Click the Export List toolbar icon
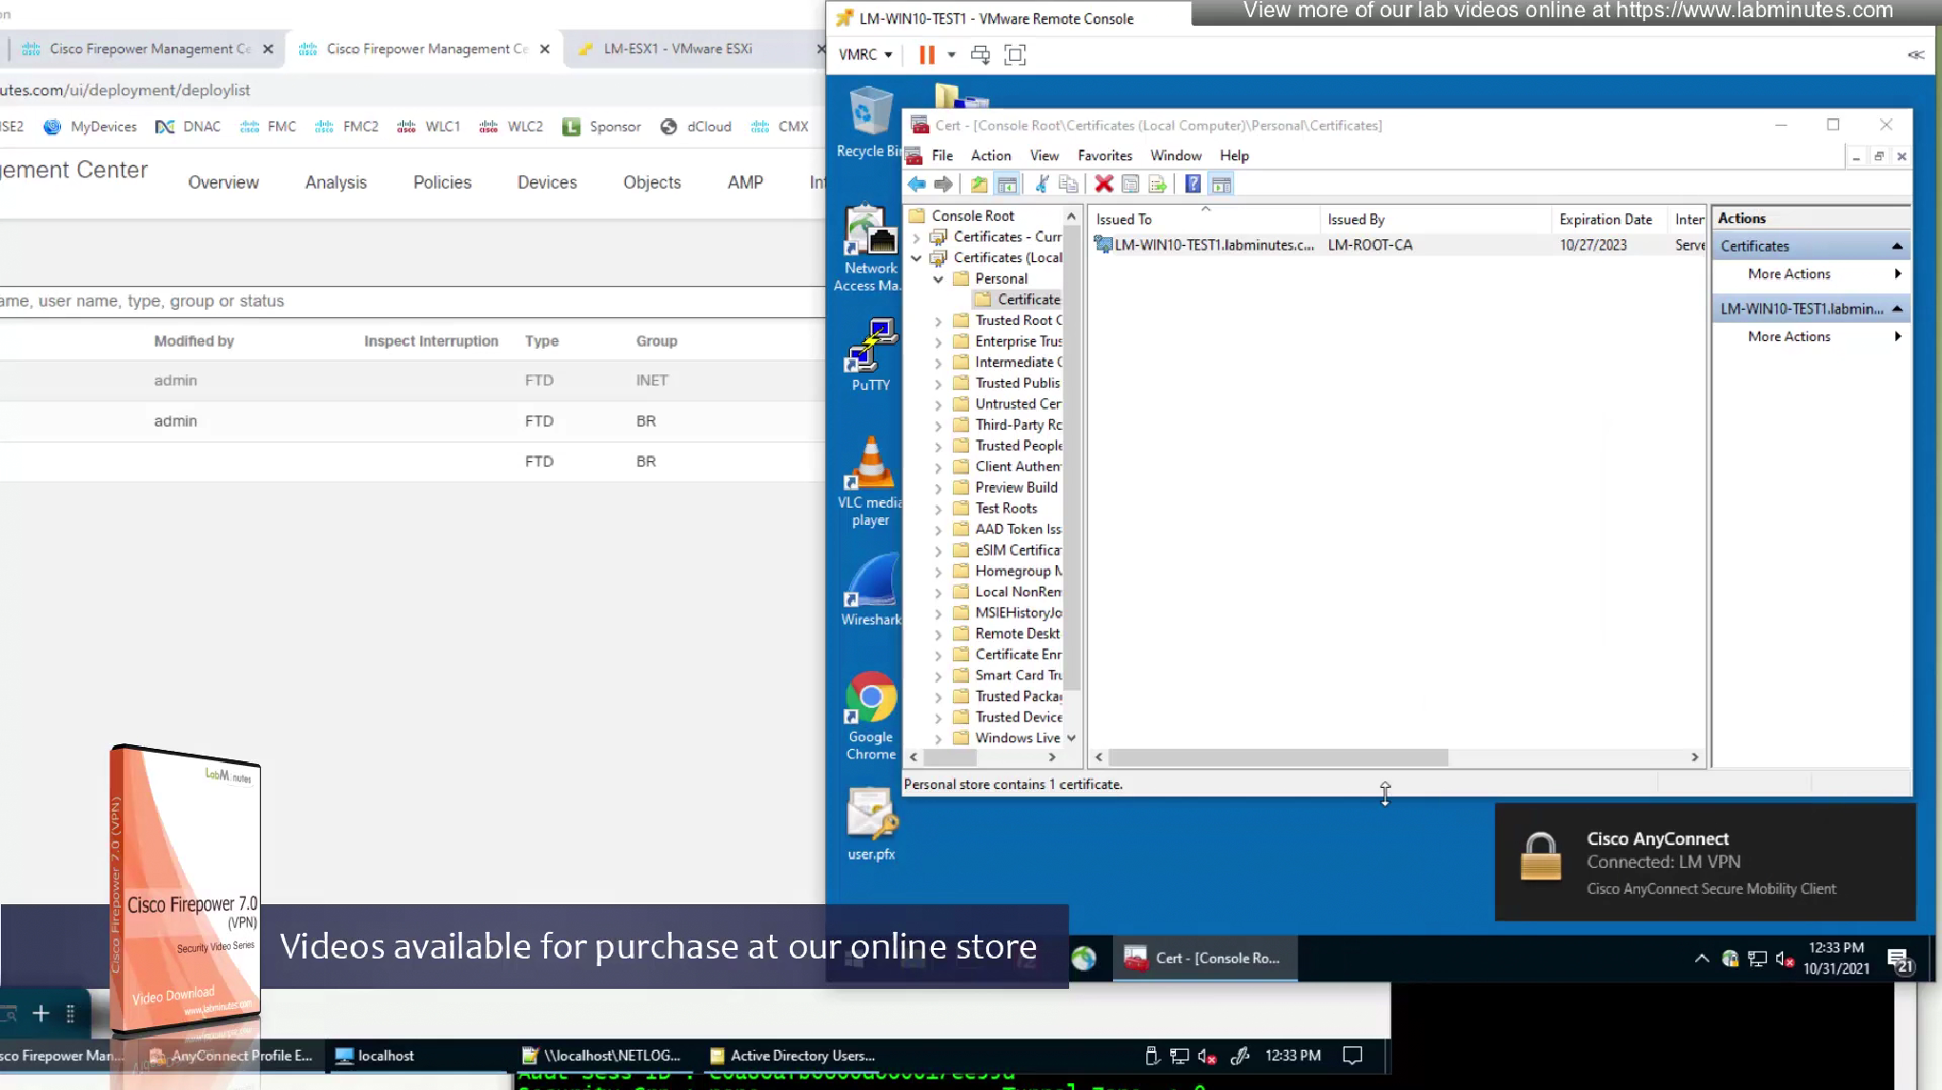This screenshot has width=1942, height=1090. pyautogui.click(x=1158, y=184)
